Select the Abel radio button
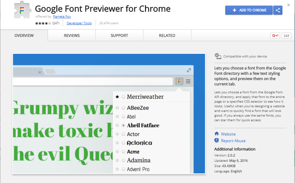Viewport: 295px width, 183px height. click(x=123, y=117)
